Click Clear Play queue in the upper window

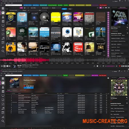pos(103,5)
